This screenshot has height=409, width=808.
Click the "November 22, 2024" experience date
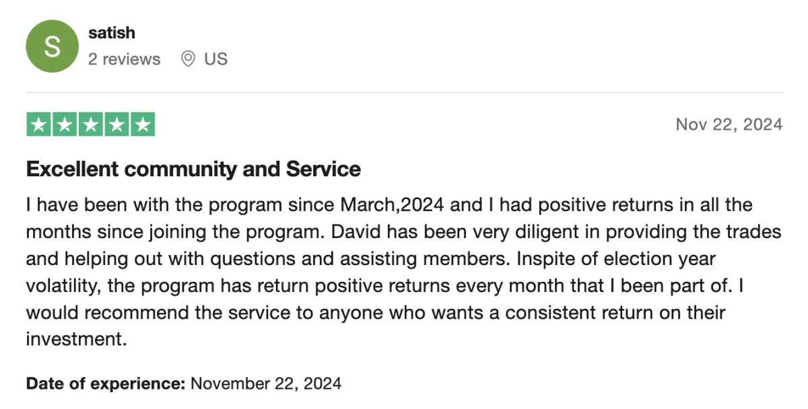[x=266, y=384]
